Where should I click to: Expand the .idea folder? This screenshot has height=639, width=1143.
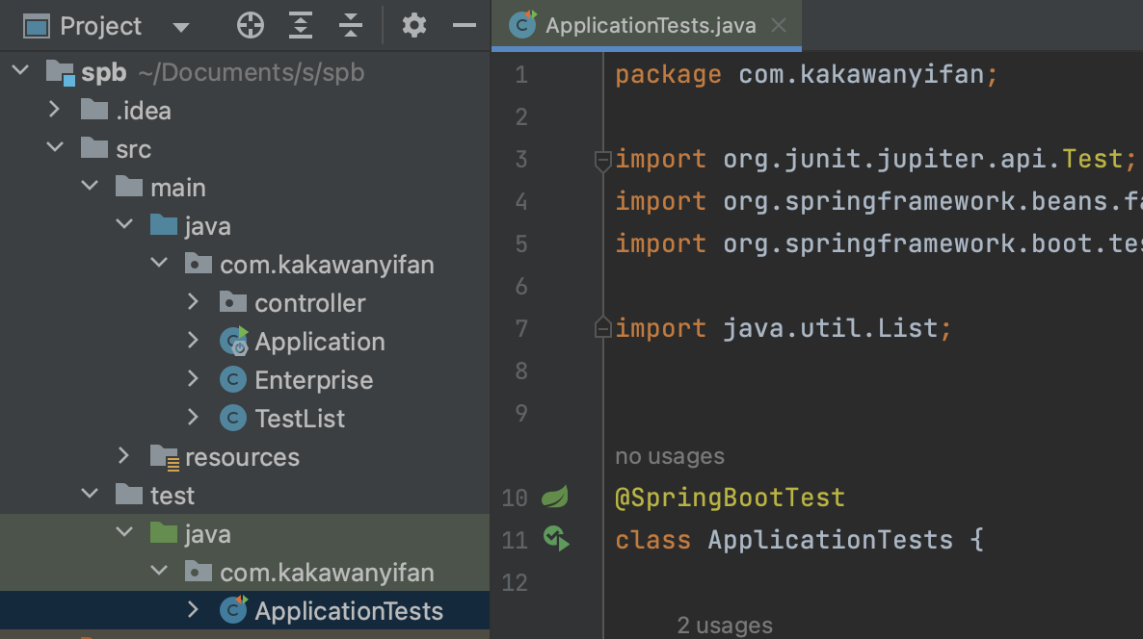(56, 111)
